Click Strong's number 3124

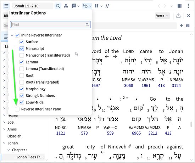[x=176, y=85]
